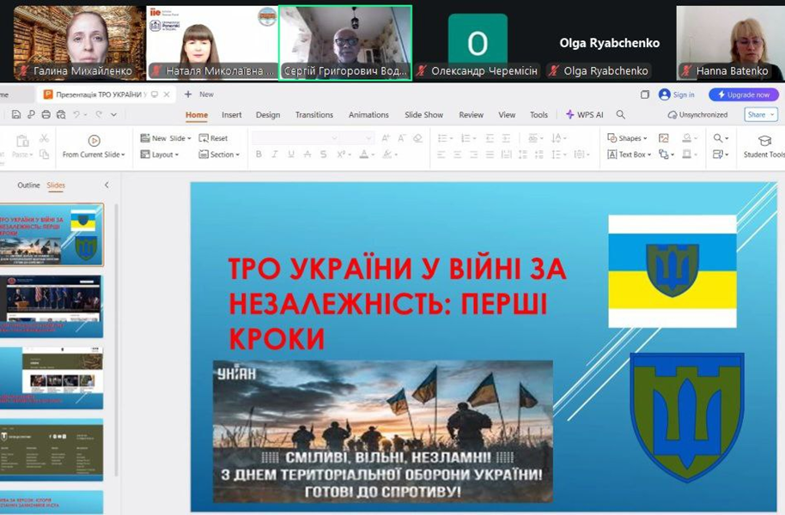The width and height of the screenshot is (785, 515).
Task: Click the Print icon in quick access toolbar
Action: pos(46,115)
